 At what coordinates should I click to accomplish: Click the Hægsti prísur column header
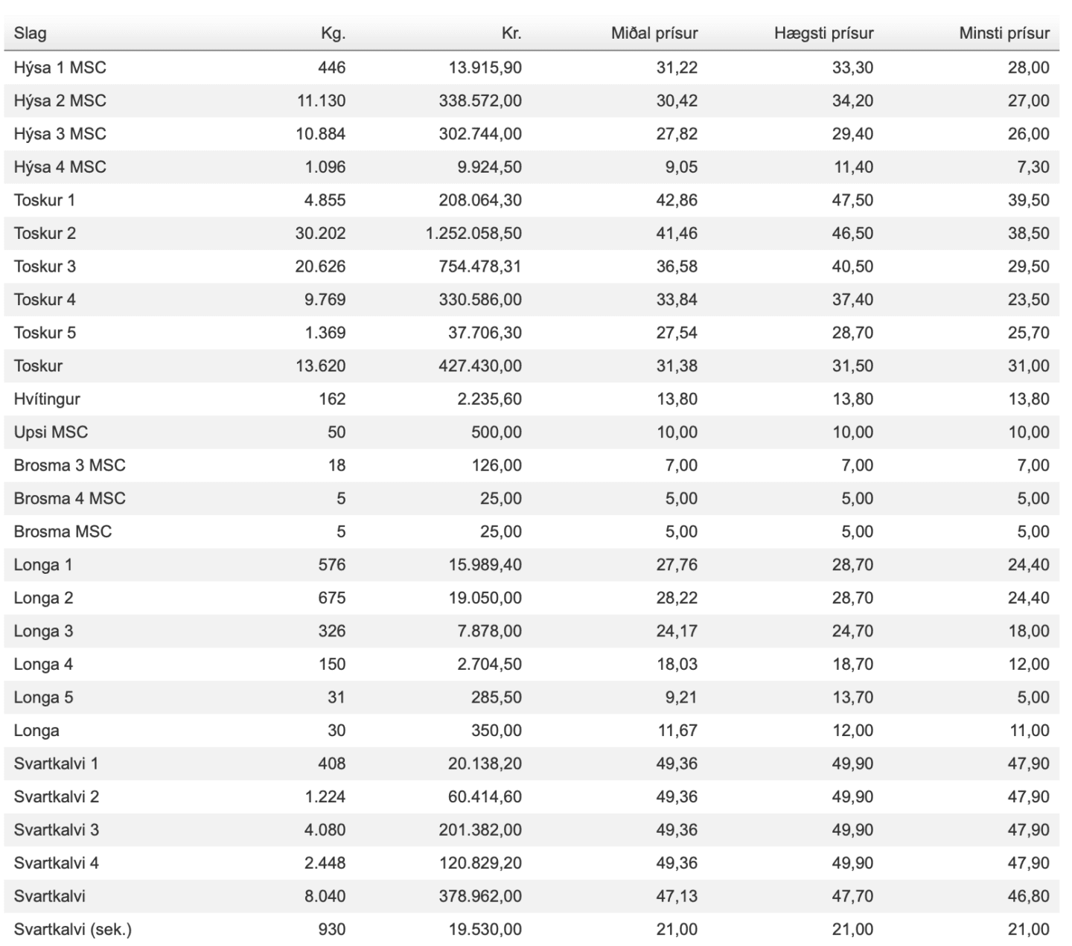(823, 33)
